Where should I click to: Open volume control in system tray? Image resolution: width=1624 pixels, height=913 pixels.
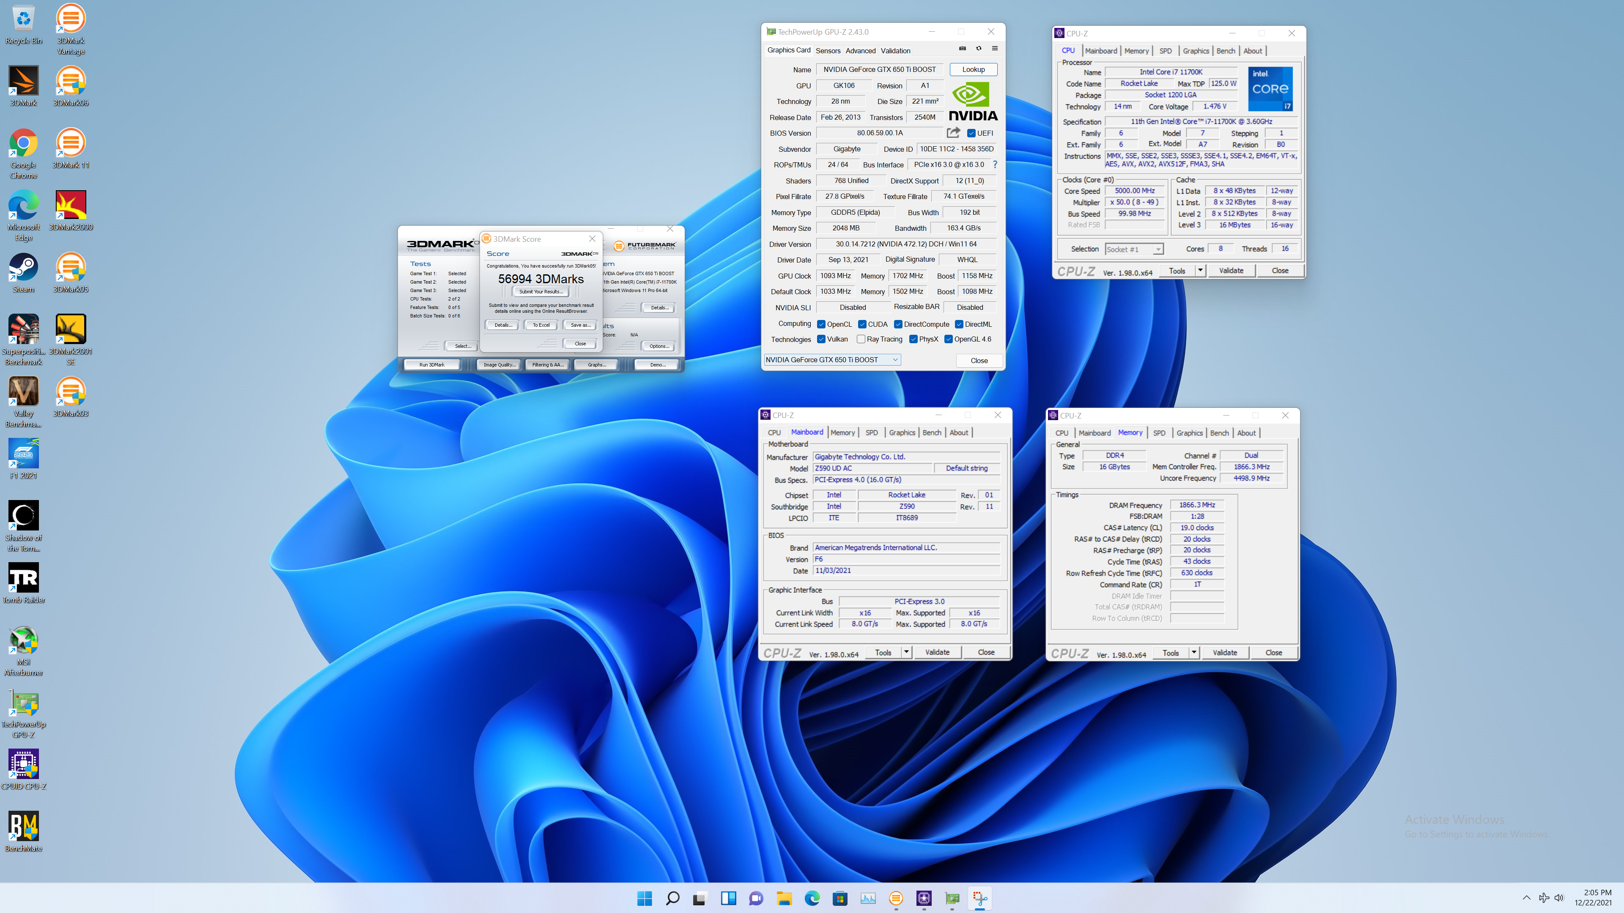point(1559,898)
